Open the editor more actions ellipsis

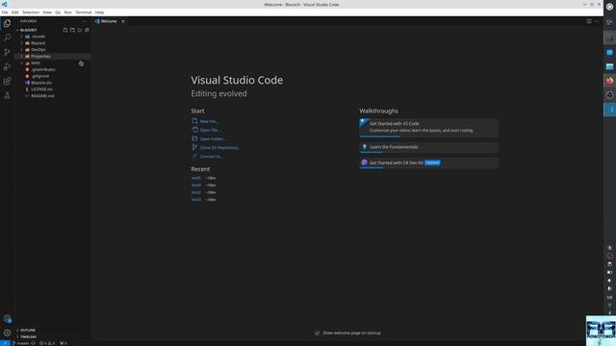pos(597,21)
